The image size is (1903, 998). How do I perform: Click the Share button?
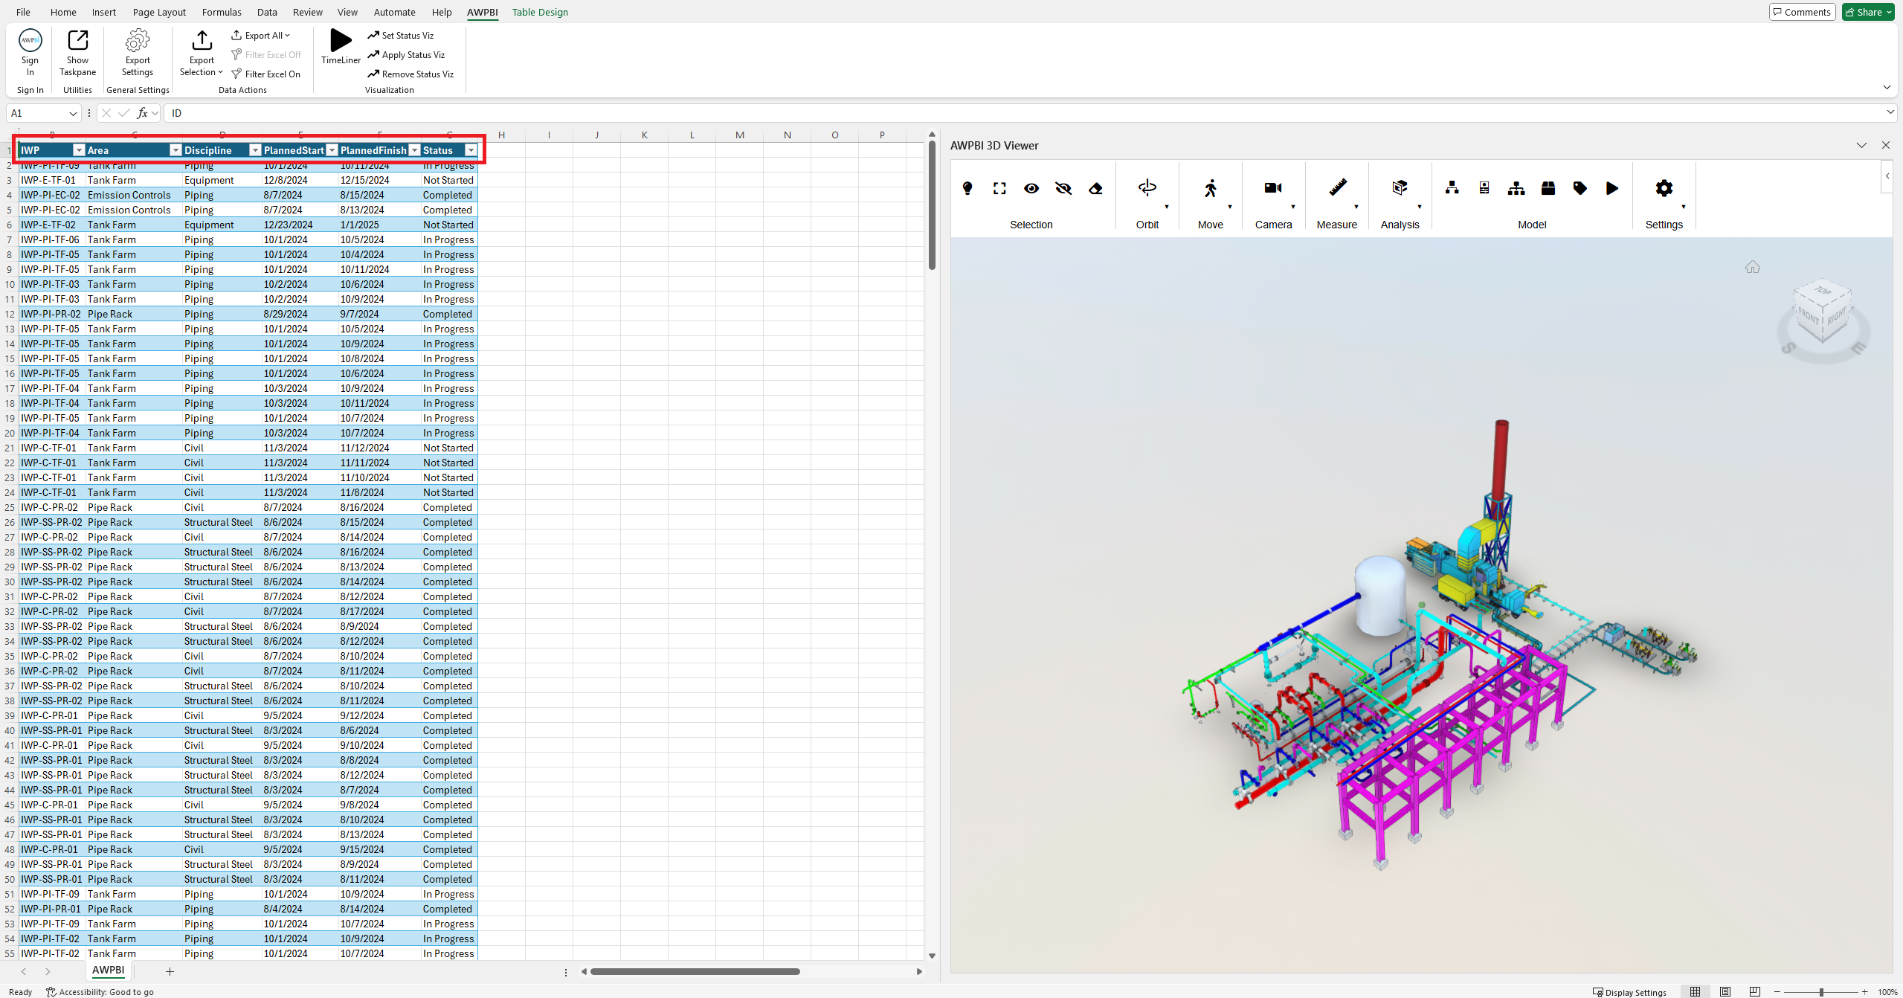(x=1869, y=12)
